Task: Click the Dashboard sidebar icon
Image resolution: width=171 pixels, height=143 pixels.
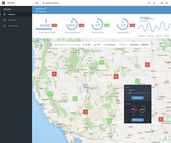Action: point(5,14)
